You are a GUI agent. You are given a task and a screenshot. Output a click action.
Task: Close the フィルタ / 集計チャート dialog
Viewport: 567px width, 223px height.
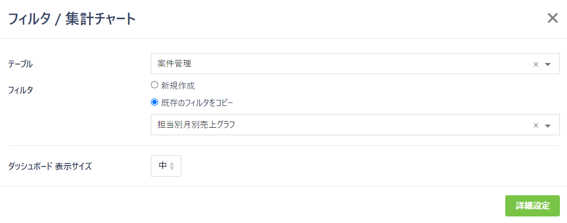coord(552,19)
